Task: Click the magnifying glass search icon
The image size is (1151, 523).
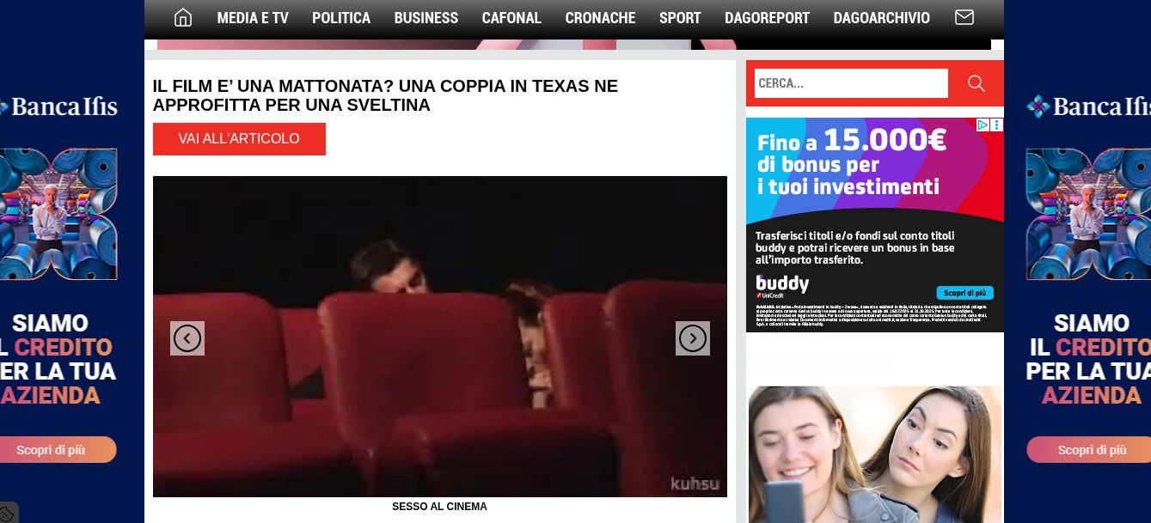Action: coord(976,83)
